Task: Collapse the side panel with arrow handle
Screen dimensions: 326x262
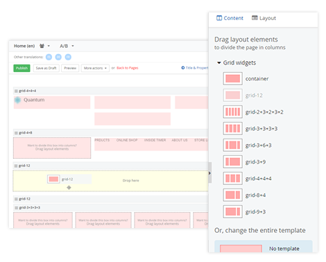Action: (x=209, y=173)
